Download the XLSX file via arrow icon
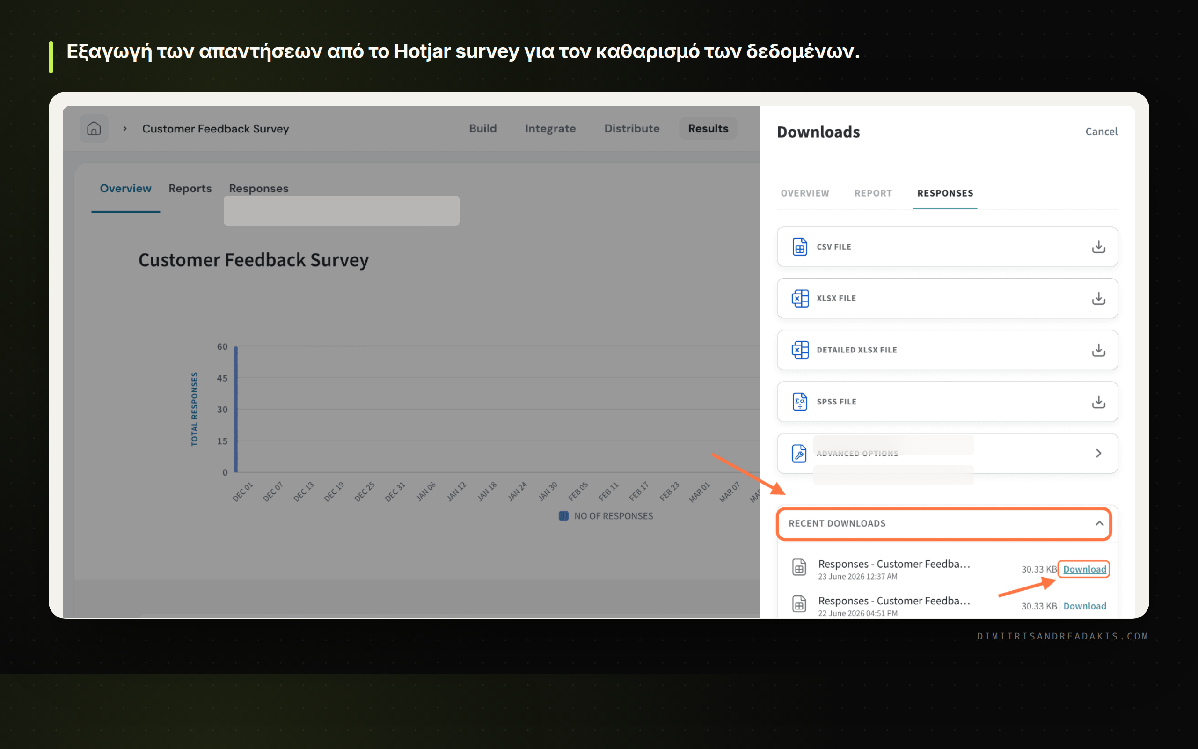This screenshot has width=1198, height=749. point(1098,298)
